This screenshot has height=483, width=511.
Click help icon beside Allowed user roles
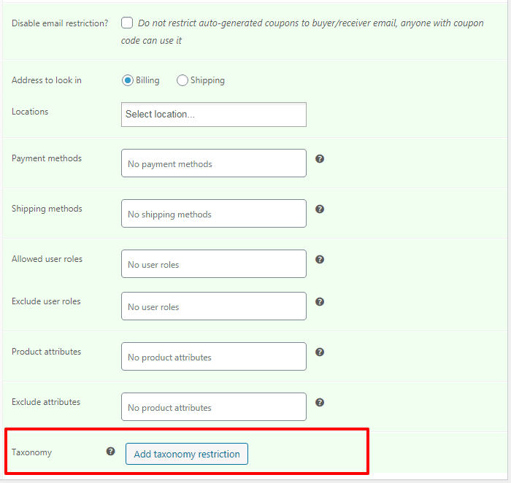[320, 259]
